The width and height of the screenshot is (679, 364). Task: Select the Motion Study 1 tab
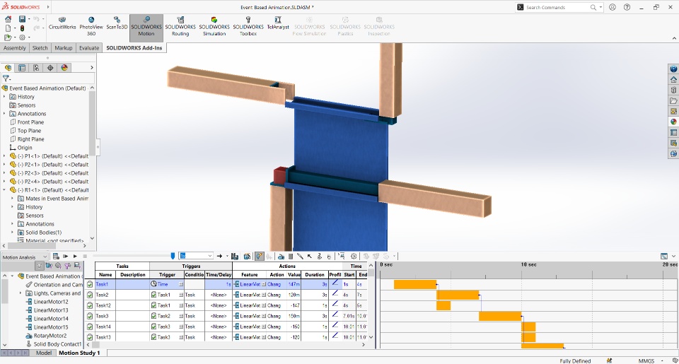[x=79, y=353]
